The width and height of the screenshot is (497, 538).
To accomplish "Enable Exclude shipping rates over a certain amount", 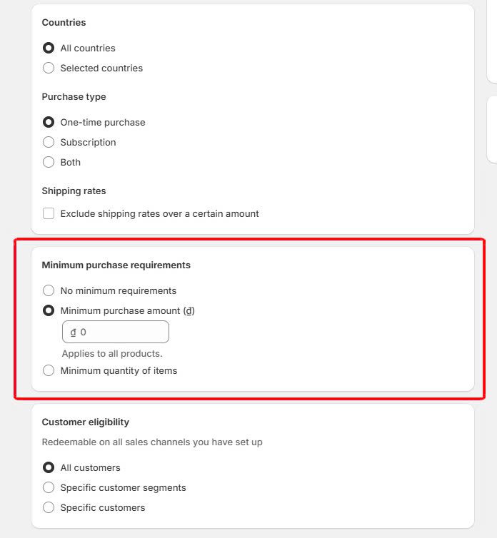I will click(49, 213).
